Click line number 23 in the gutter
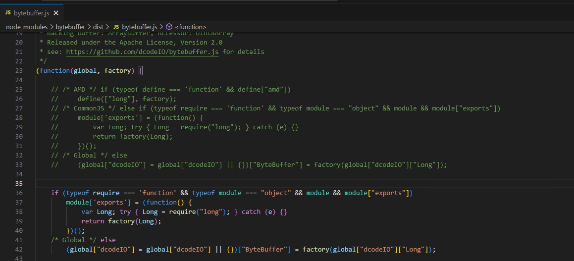Image resolution: width=574 pixels, height=261 pixels. (19, 70)
